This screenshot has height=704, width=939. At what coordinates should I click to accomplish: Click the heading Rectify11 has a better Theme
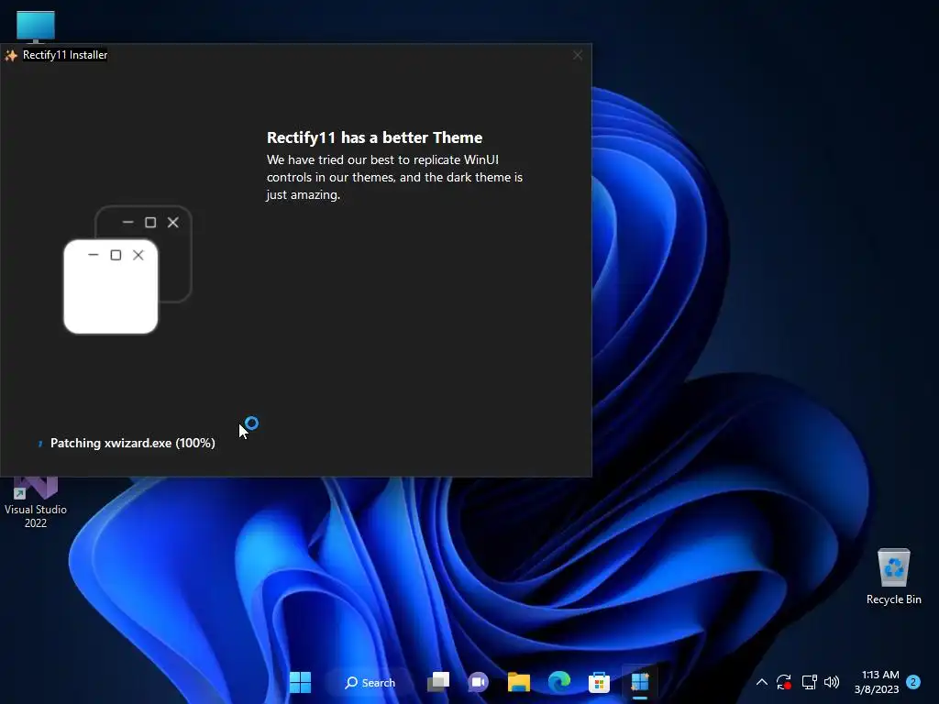(x=374, y=137)
